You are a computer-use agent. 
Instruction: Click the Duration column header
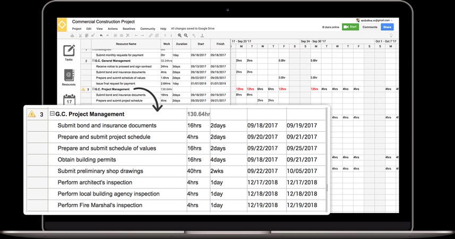point(182,44)
